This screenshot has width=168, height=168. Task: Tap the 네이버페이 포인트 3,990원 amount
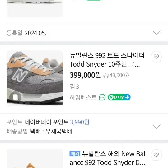[x=80, y=122]
